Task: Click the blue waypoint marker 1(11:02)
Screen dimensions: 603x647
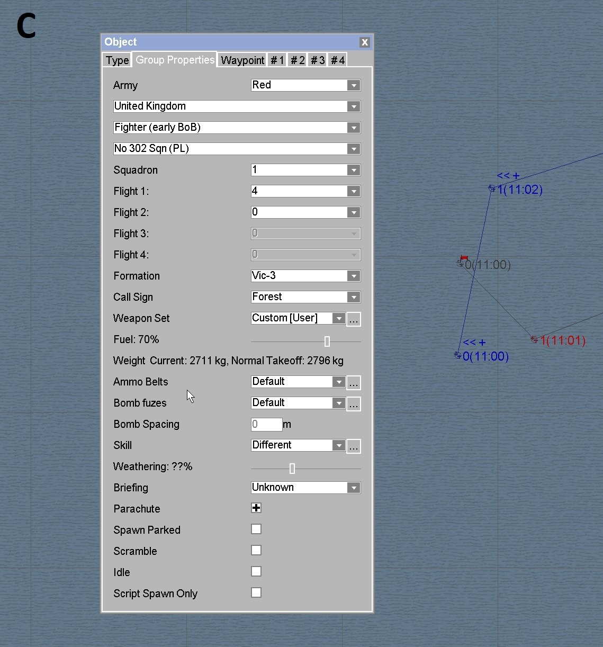Action: coord(492,188)
